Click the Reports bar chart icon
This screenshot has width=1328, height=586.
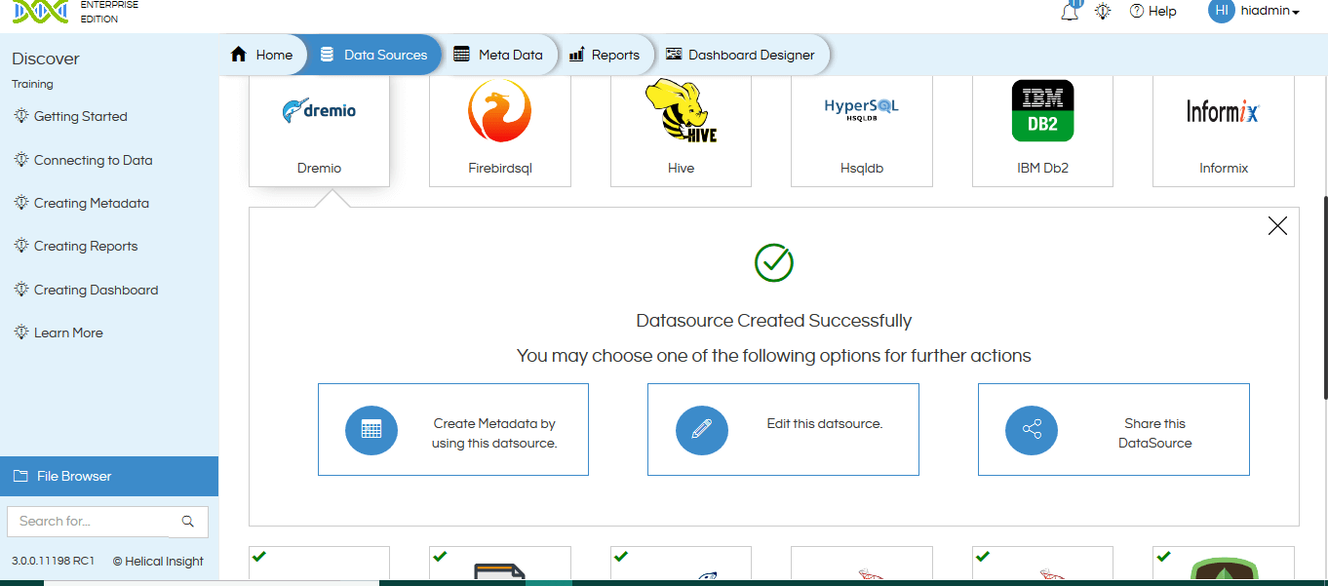pos(576,55)
